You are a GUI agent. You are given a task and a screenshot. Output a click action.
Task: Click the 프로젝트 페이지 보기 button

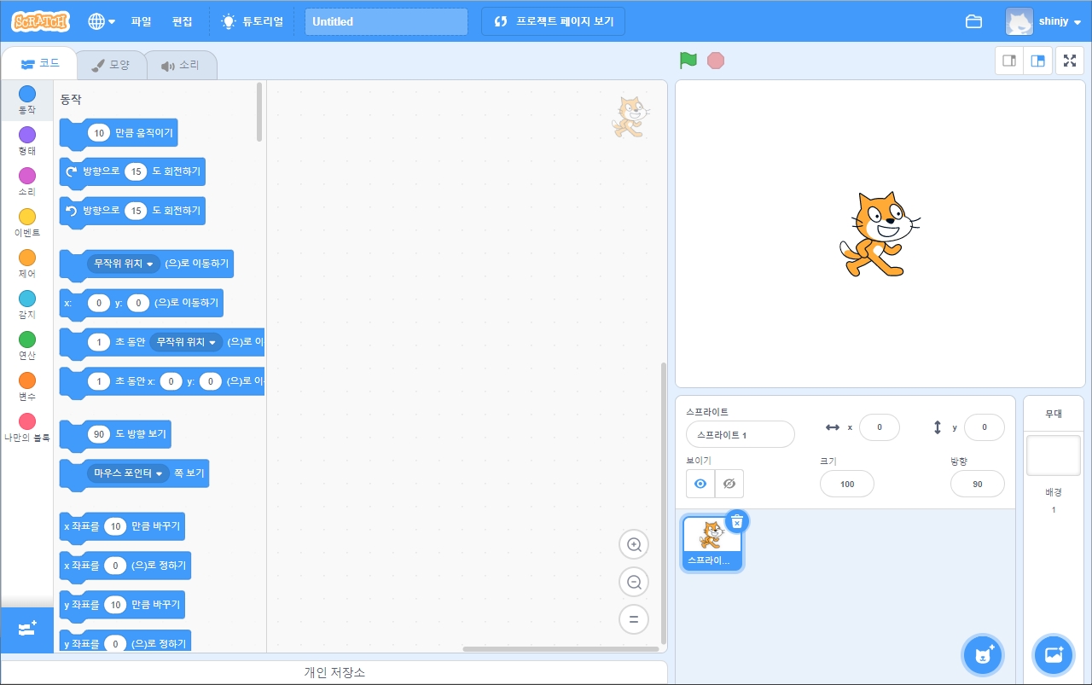click(x=553, y=20)
